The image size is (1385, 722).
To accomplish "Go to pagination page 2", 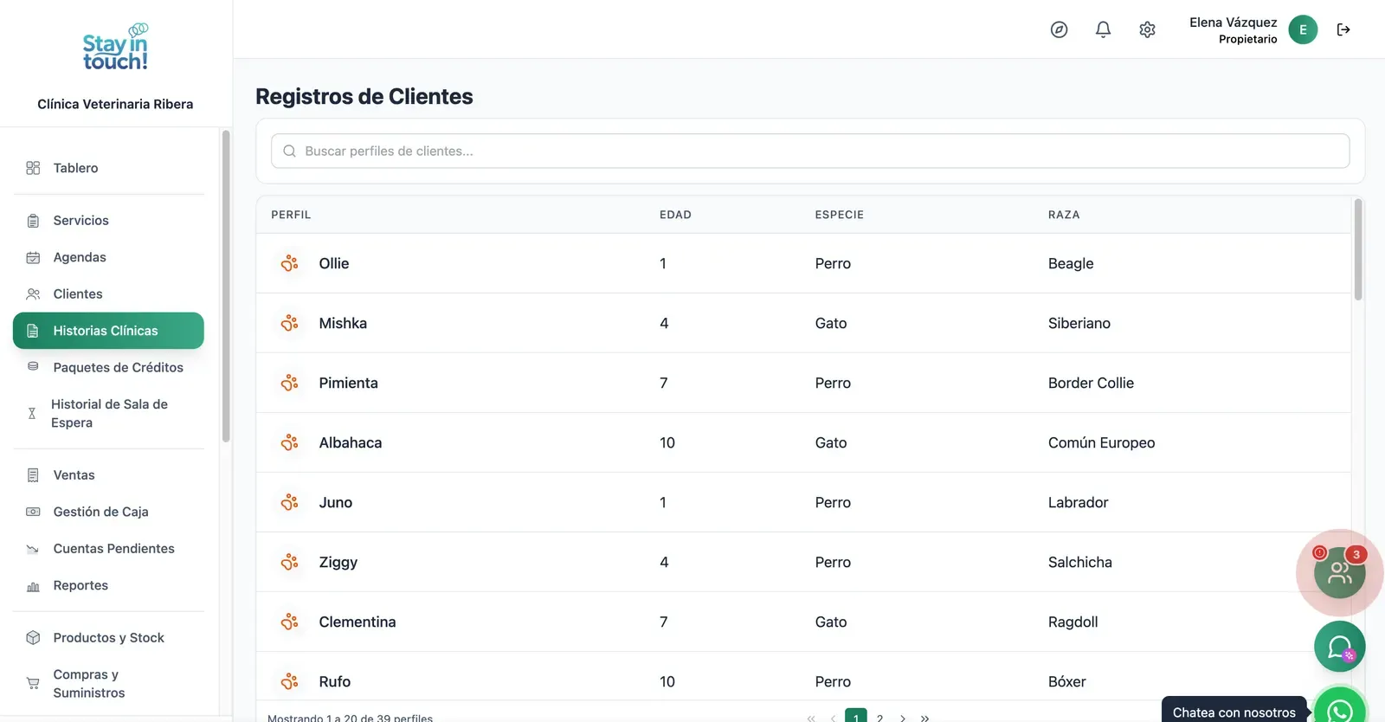I will [x=879, y=718].
